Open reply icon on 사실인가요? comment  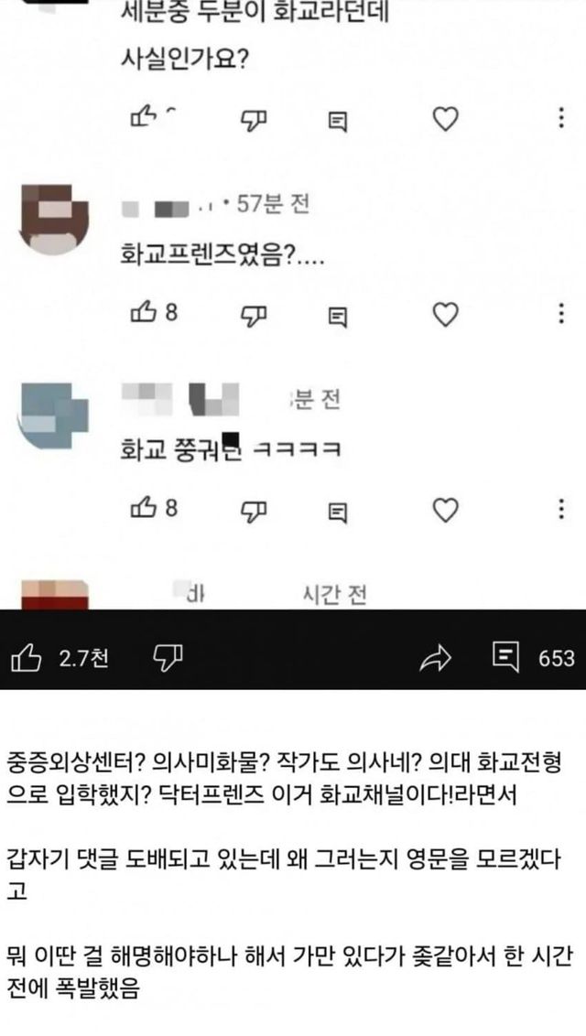tap(338, 121)
